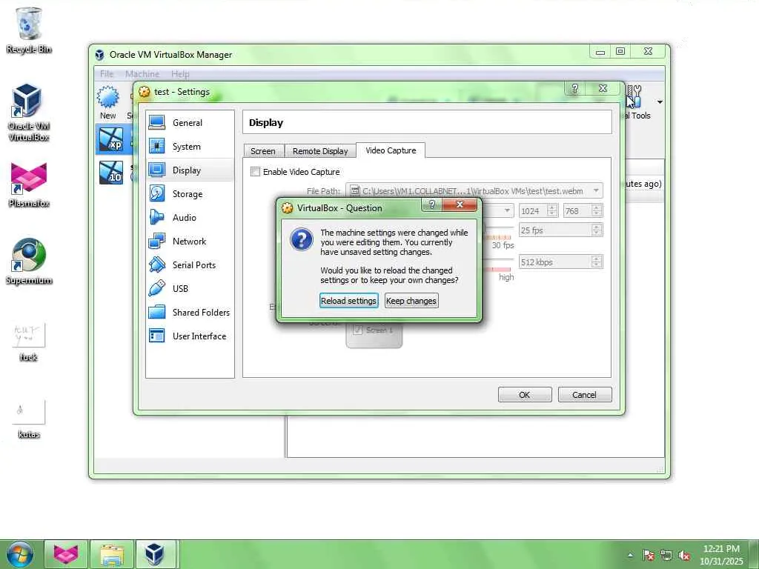This screenshot has width=759, height=569.
Task: Toggle the Screen 1 checkbox
Action: (358, 330)
